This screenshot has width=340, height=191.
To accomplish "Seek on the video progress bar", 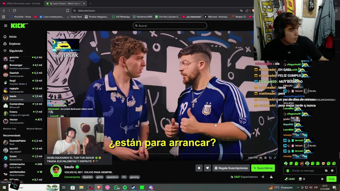I will 163,154.
